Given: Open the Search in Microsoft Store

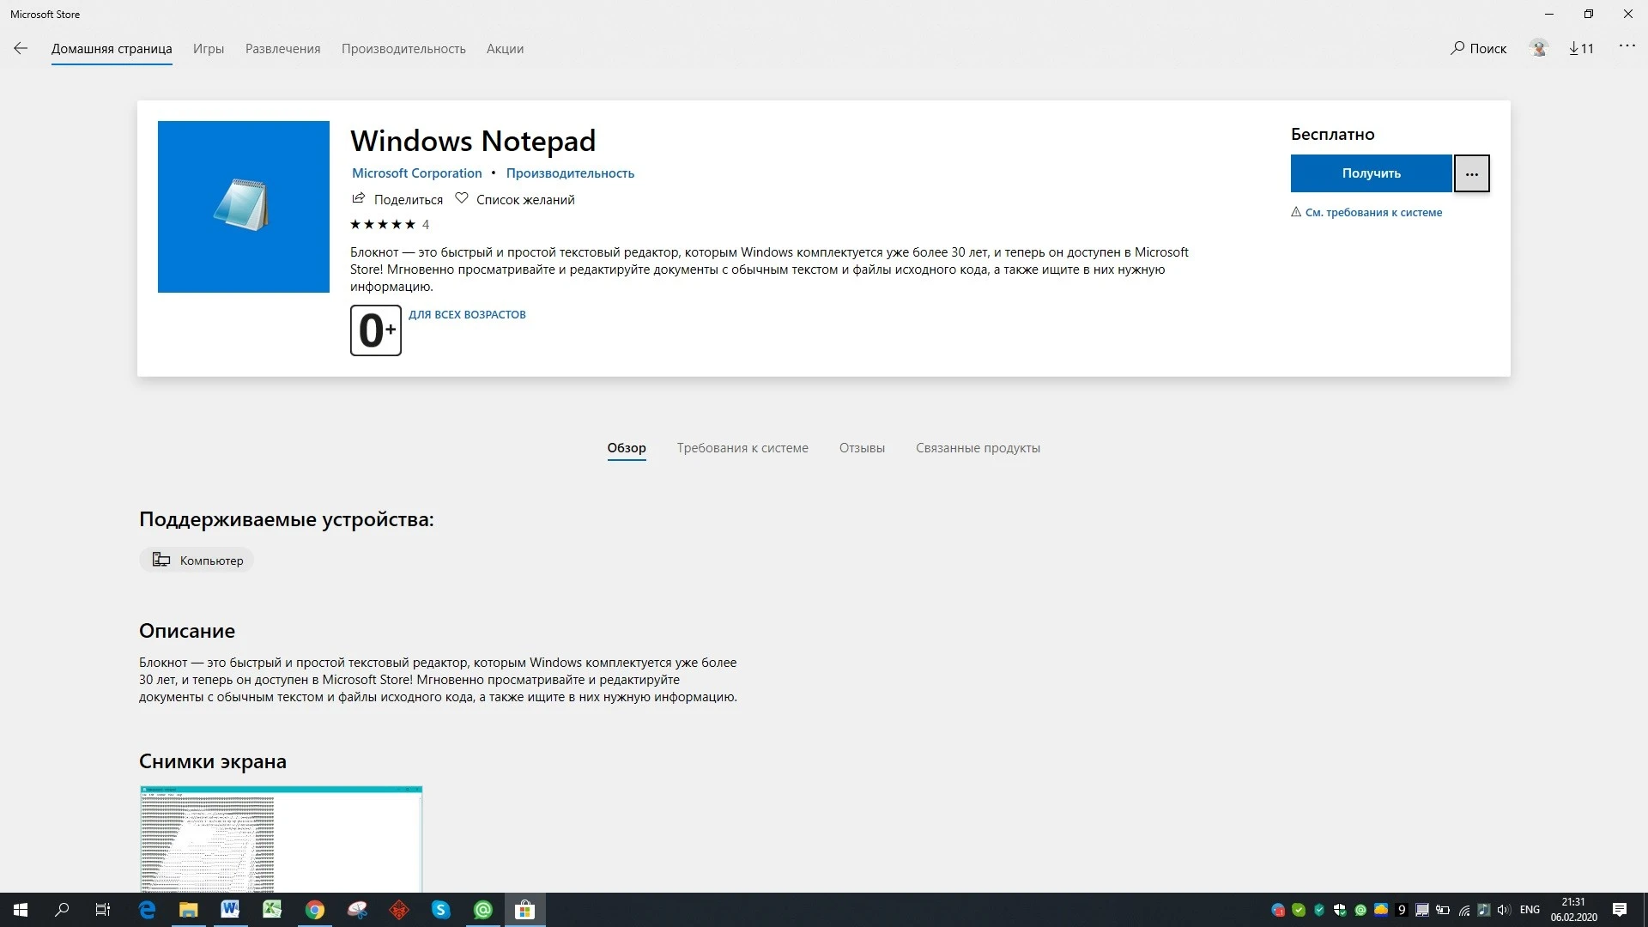Looking at the screenshot, I should [1478, 49].
